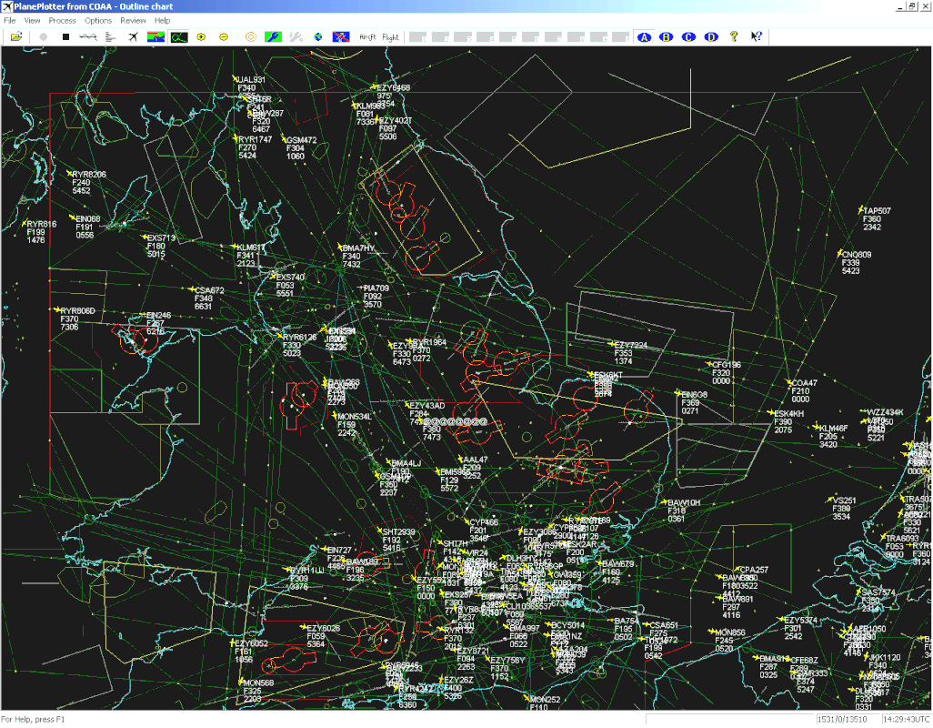Open options via green wrench icon

coord(273,37)
